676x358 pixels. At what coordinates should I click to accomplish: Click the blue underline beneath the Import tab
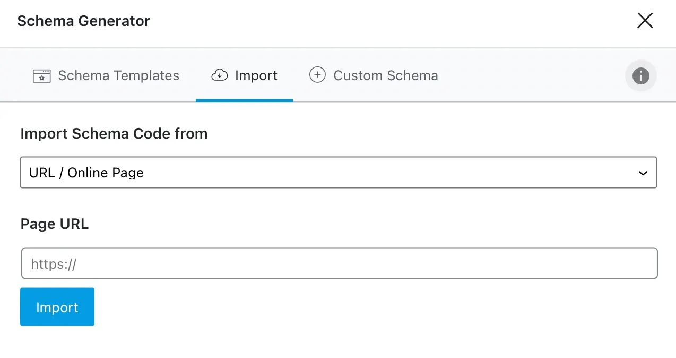click(244, 100)
